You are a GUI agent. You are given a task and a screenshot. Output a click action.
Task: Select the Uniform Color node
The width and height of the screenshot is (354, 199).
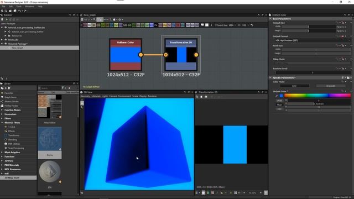[x=126, y=55]
